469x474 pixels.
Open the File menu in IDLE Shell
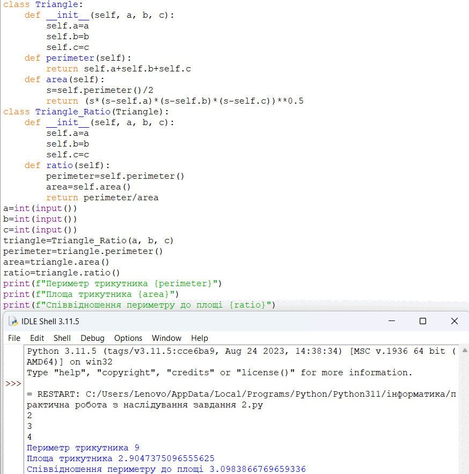pyautogui.click(x=14, y=338)
